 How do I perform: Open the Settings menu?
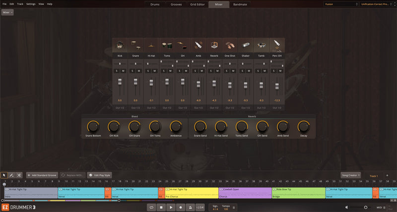pos(31,4)
